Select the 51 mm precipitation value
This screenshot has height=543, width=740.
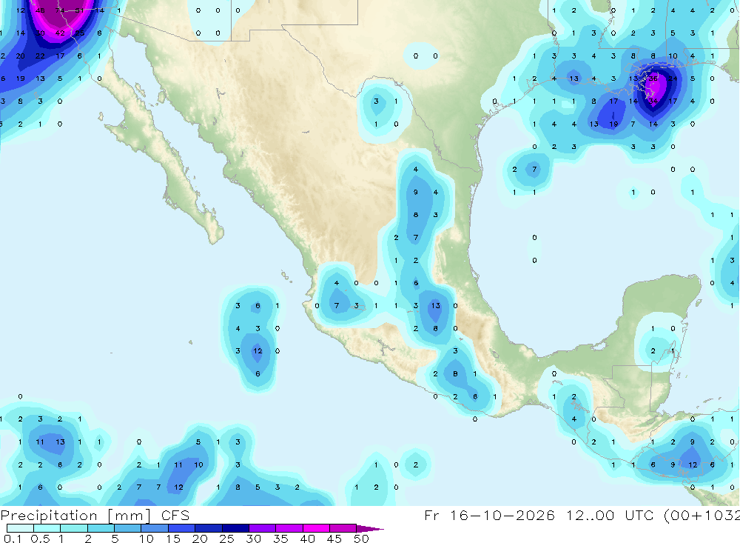point(79,10)
